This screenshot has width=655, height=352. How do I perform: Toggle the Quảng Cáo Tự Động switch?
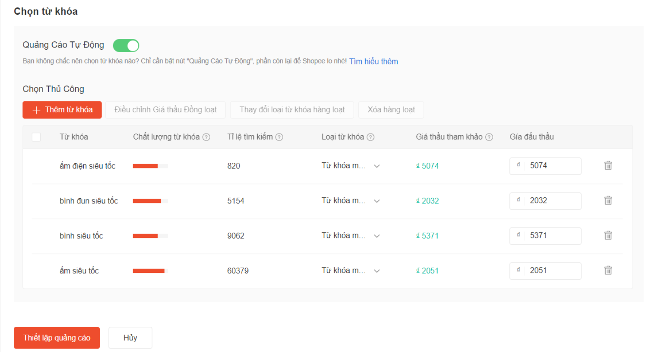pyautogui.click(x=126, y=45)
